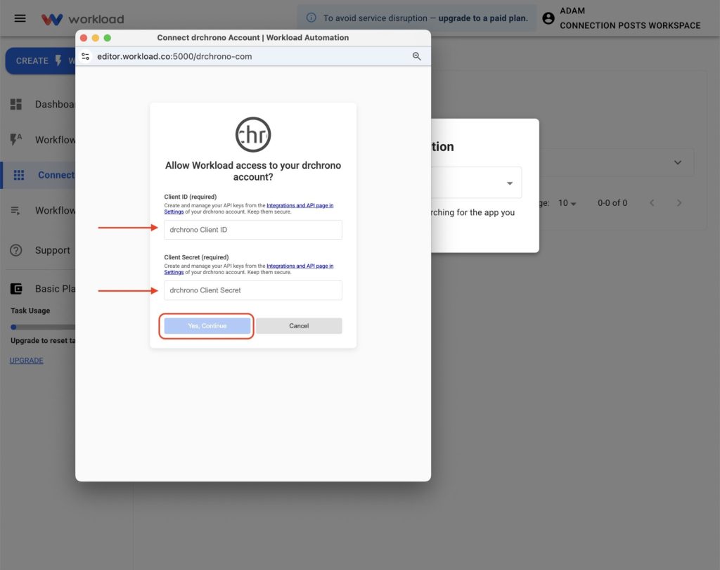Click the '0-0 of 0' pagination text
Screen dimensions: 720x570
pyautogui.click(x=612, y=203)
